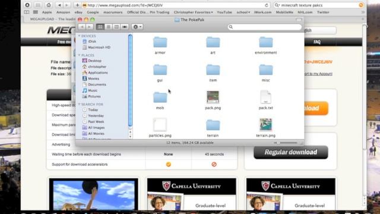Click Safari home button
380x214 pixels.
(49, 5)
